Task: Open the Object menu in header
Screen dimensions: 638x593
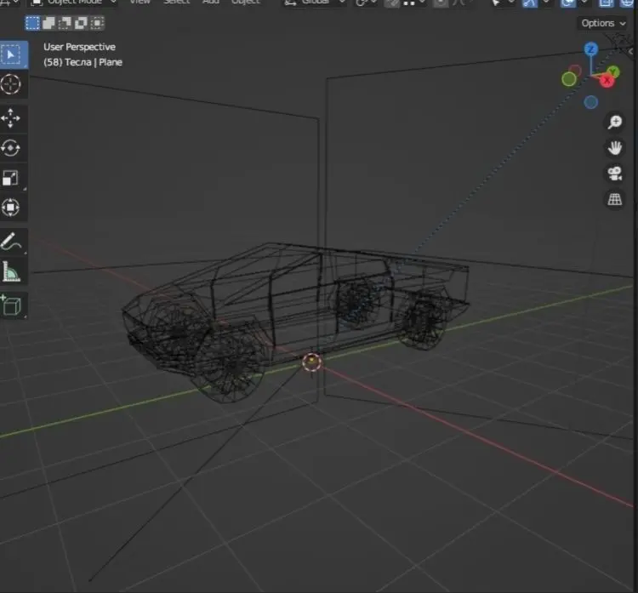Action: [245, 3]
